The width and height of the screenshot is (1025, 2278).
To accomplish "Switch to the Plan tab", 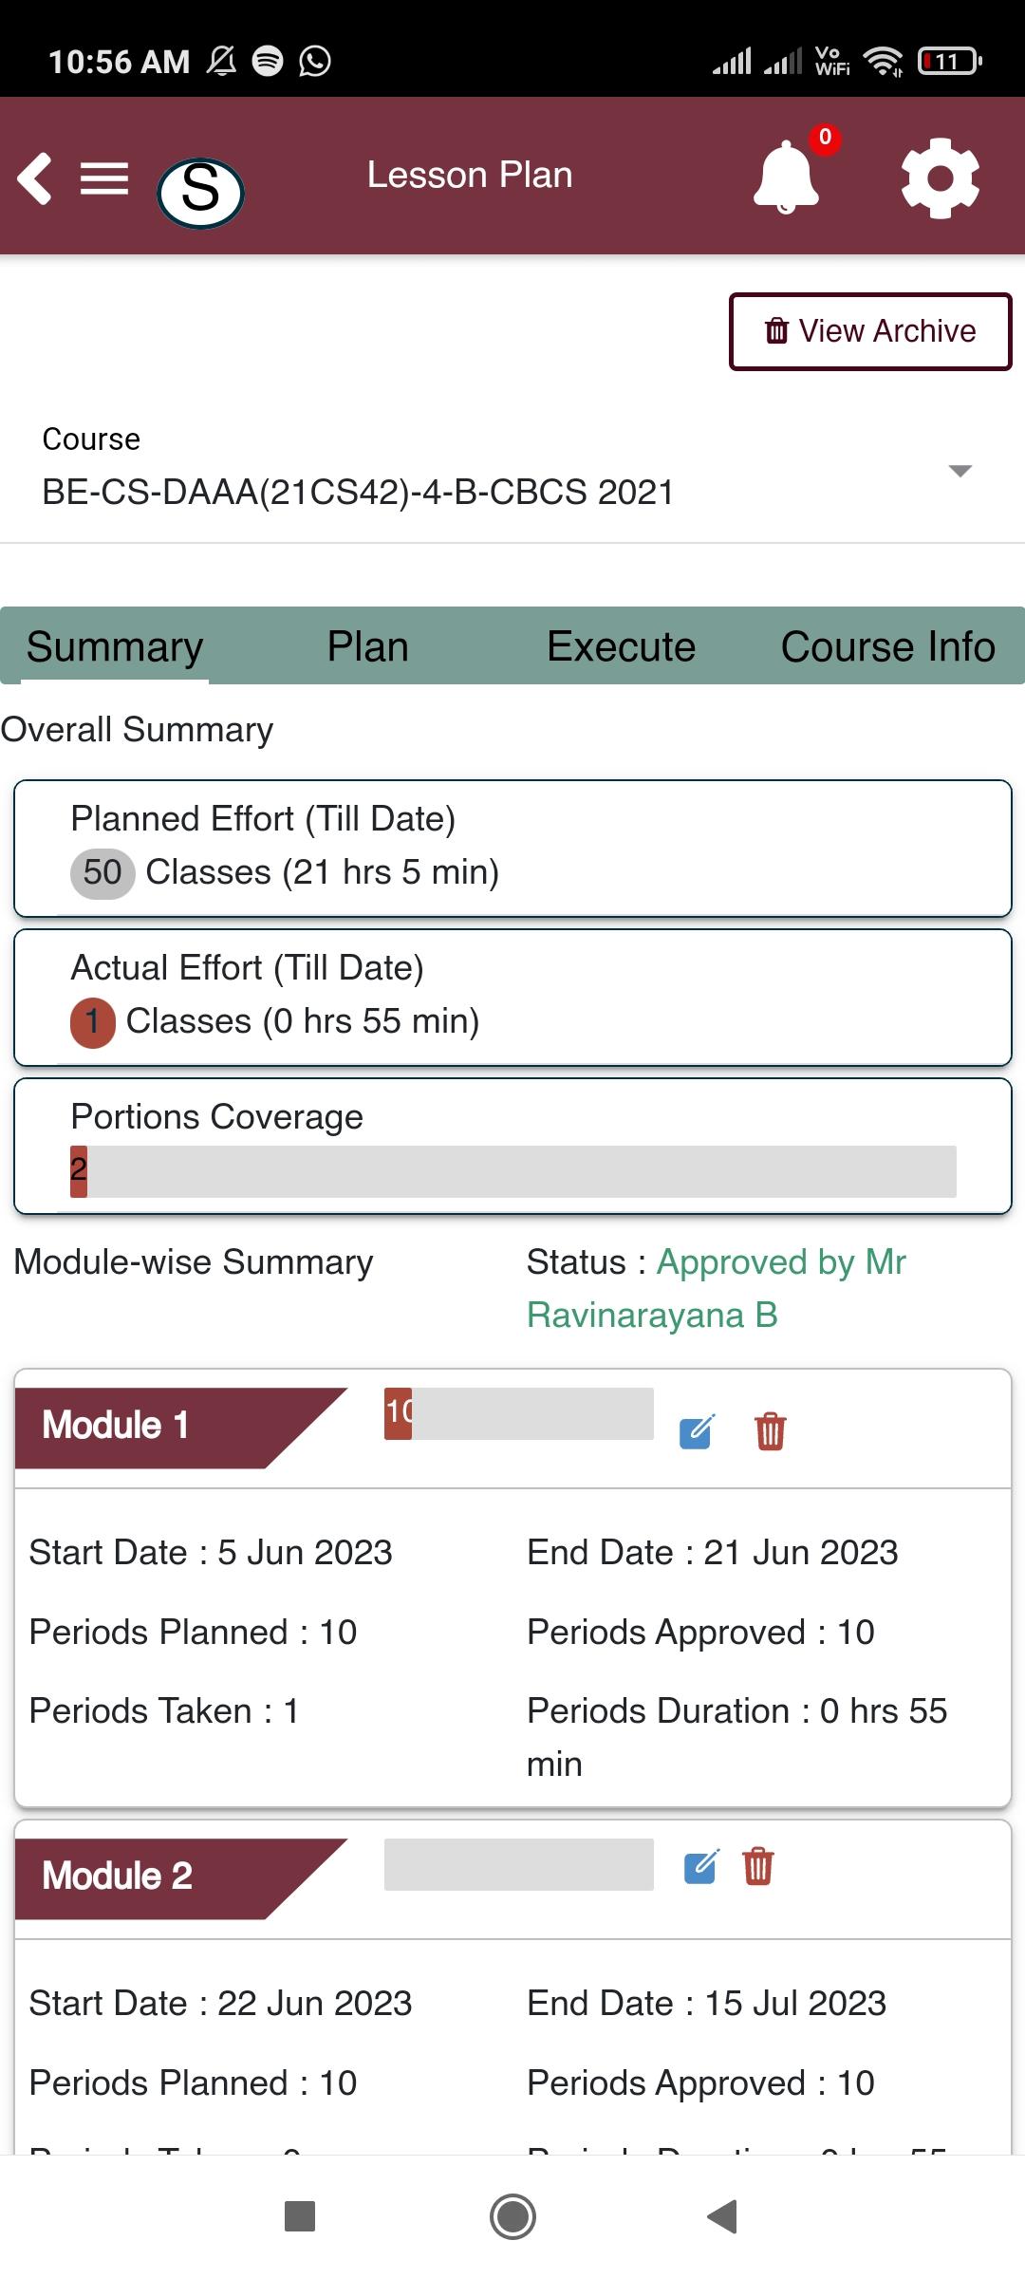I will point(367,646).
